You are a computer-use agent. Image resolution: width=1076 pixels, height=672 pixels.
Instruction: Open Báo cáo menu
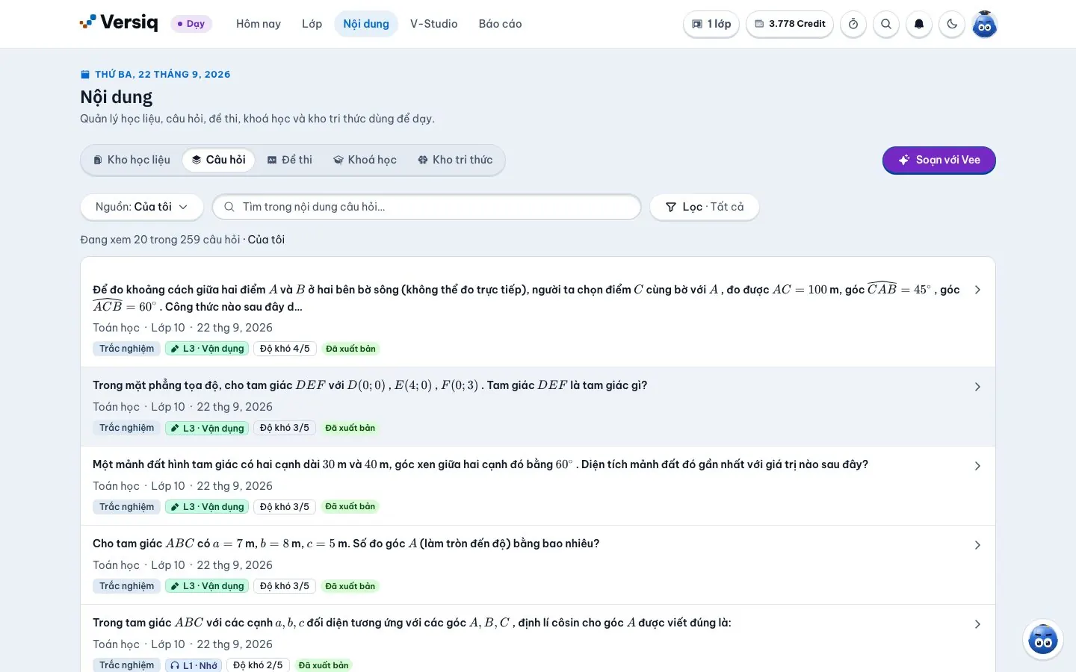501,24
